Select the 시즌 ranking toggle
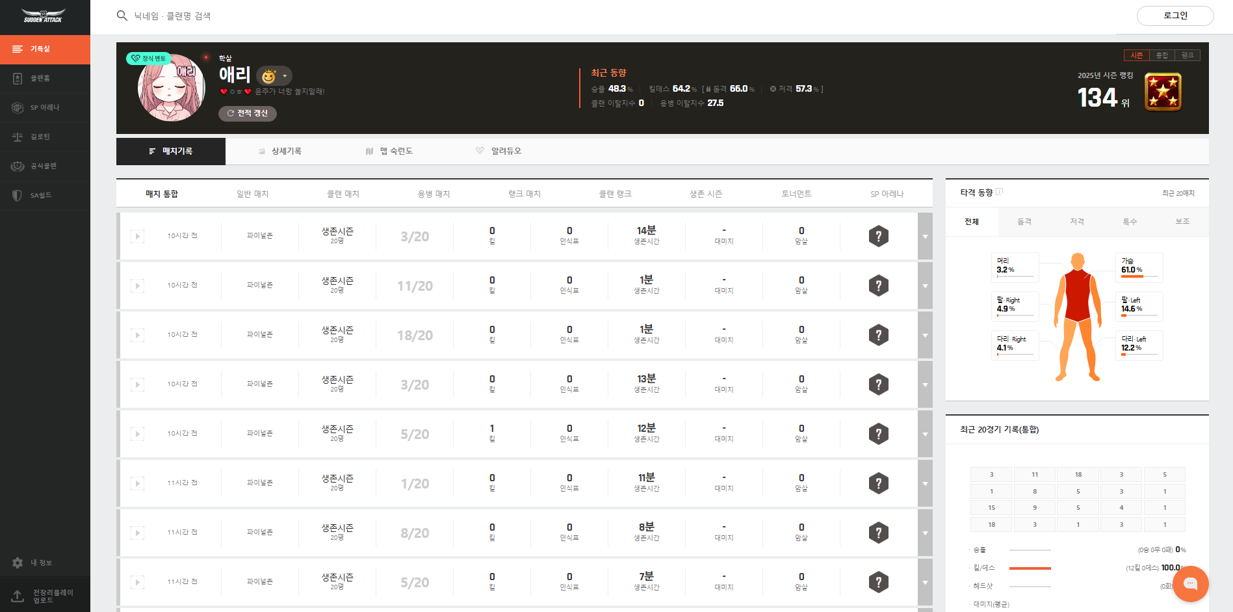Screen dimensions: 1233x612 [x=1137, y=55]
